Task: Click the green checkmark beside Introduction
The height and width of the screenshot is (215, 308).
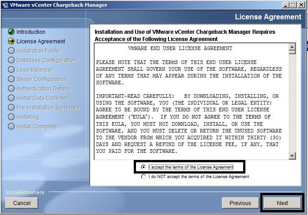Action: point(11,32)
